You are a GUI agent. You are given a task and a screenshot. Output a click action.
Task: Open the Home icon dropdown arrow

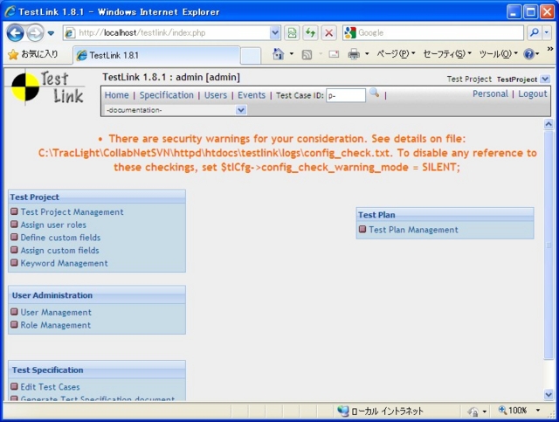[x=291, y=54]
